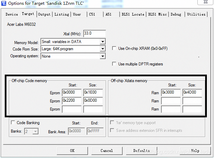Enable the Code Banking checkbox
This screenshot has width=214, height=158.
13,122
